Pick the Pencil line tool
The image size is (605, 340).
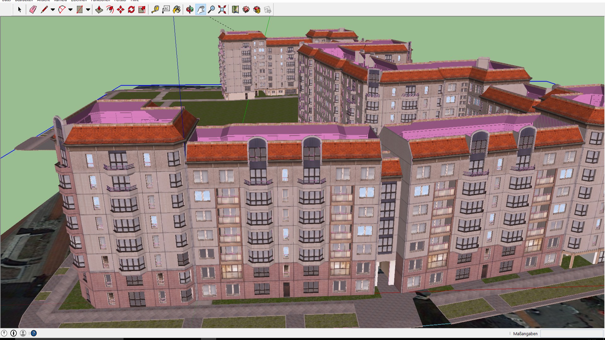point(44,10)
